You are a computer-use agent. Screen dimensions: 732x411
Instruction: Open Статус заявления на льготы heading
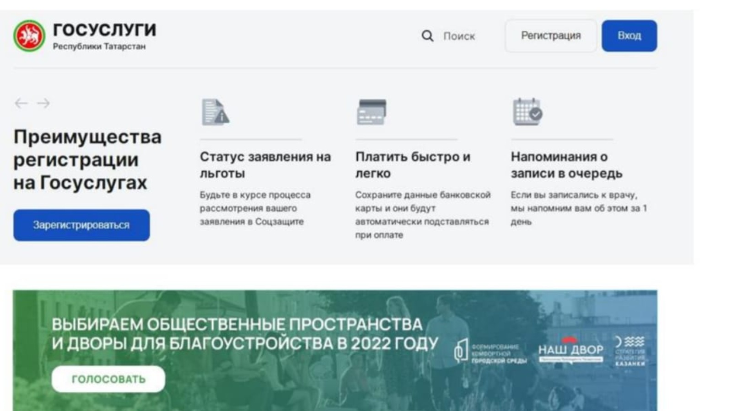click(265, 165)
